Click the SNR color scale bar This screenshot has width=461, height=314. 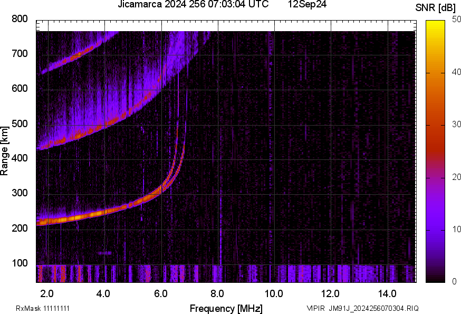(436, 151)
